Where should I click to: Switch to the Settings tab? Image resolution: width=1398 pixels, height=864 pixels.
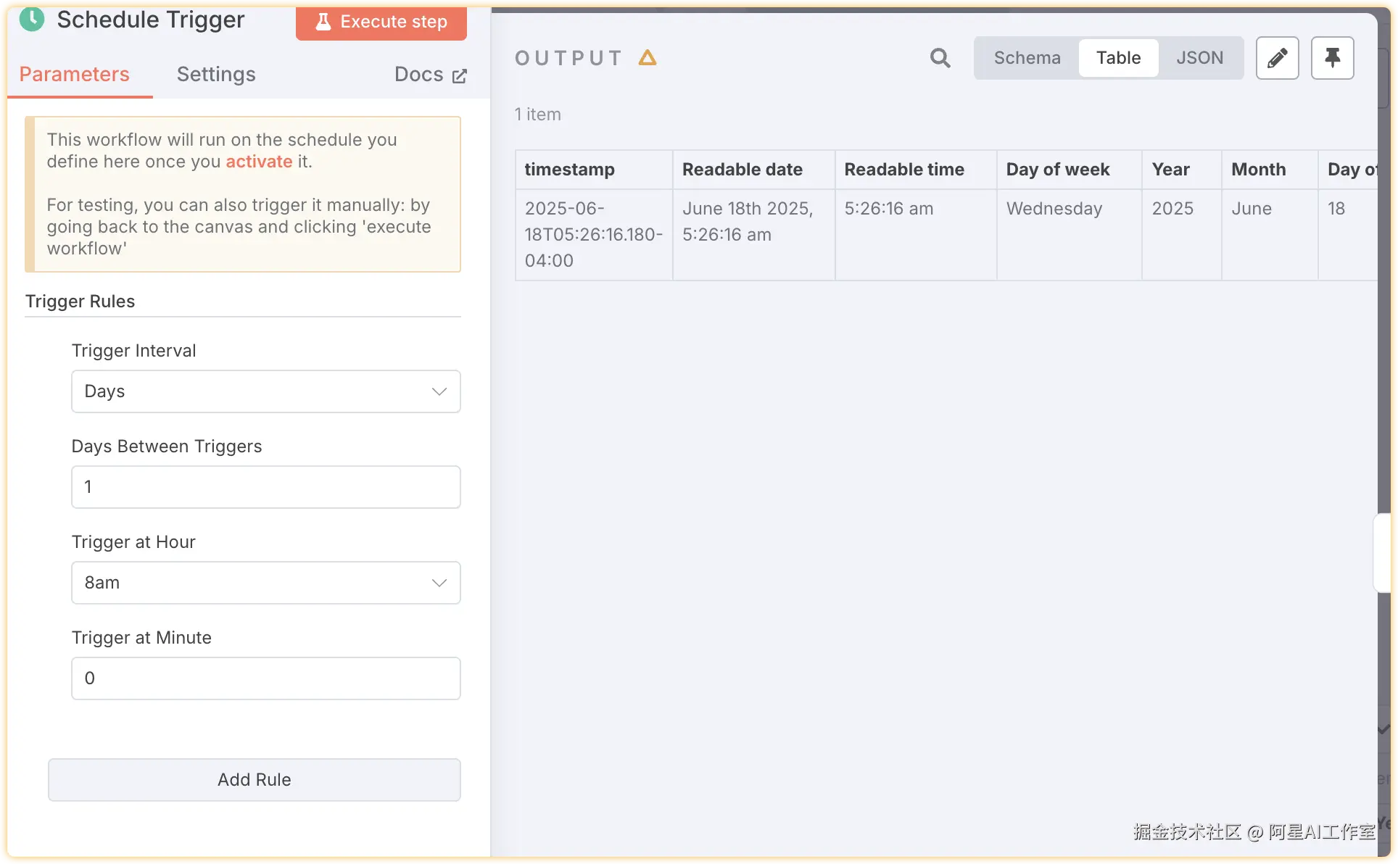point(216,75)
